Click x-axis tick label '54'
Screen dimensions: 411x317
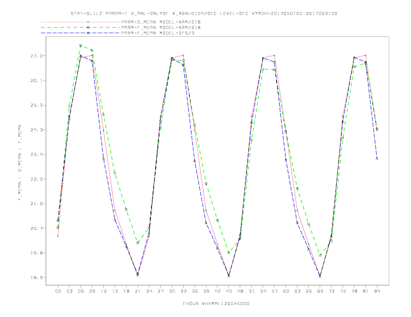tap(263, 291)
